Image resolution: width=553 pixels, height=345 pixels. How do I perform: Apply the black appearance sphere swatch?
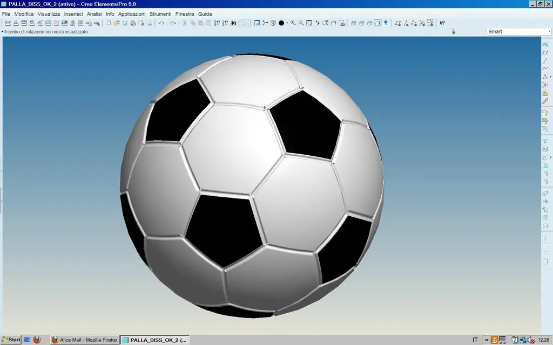tap(281, 23)
